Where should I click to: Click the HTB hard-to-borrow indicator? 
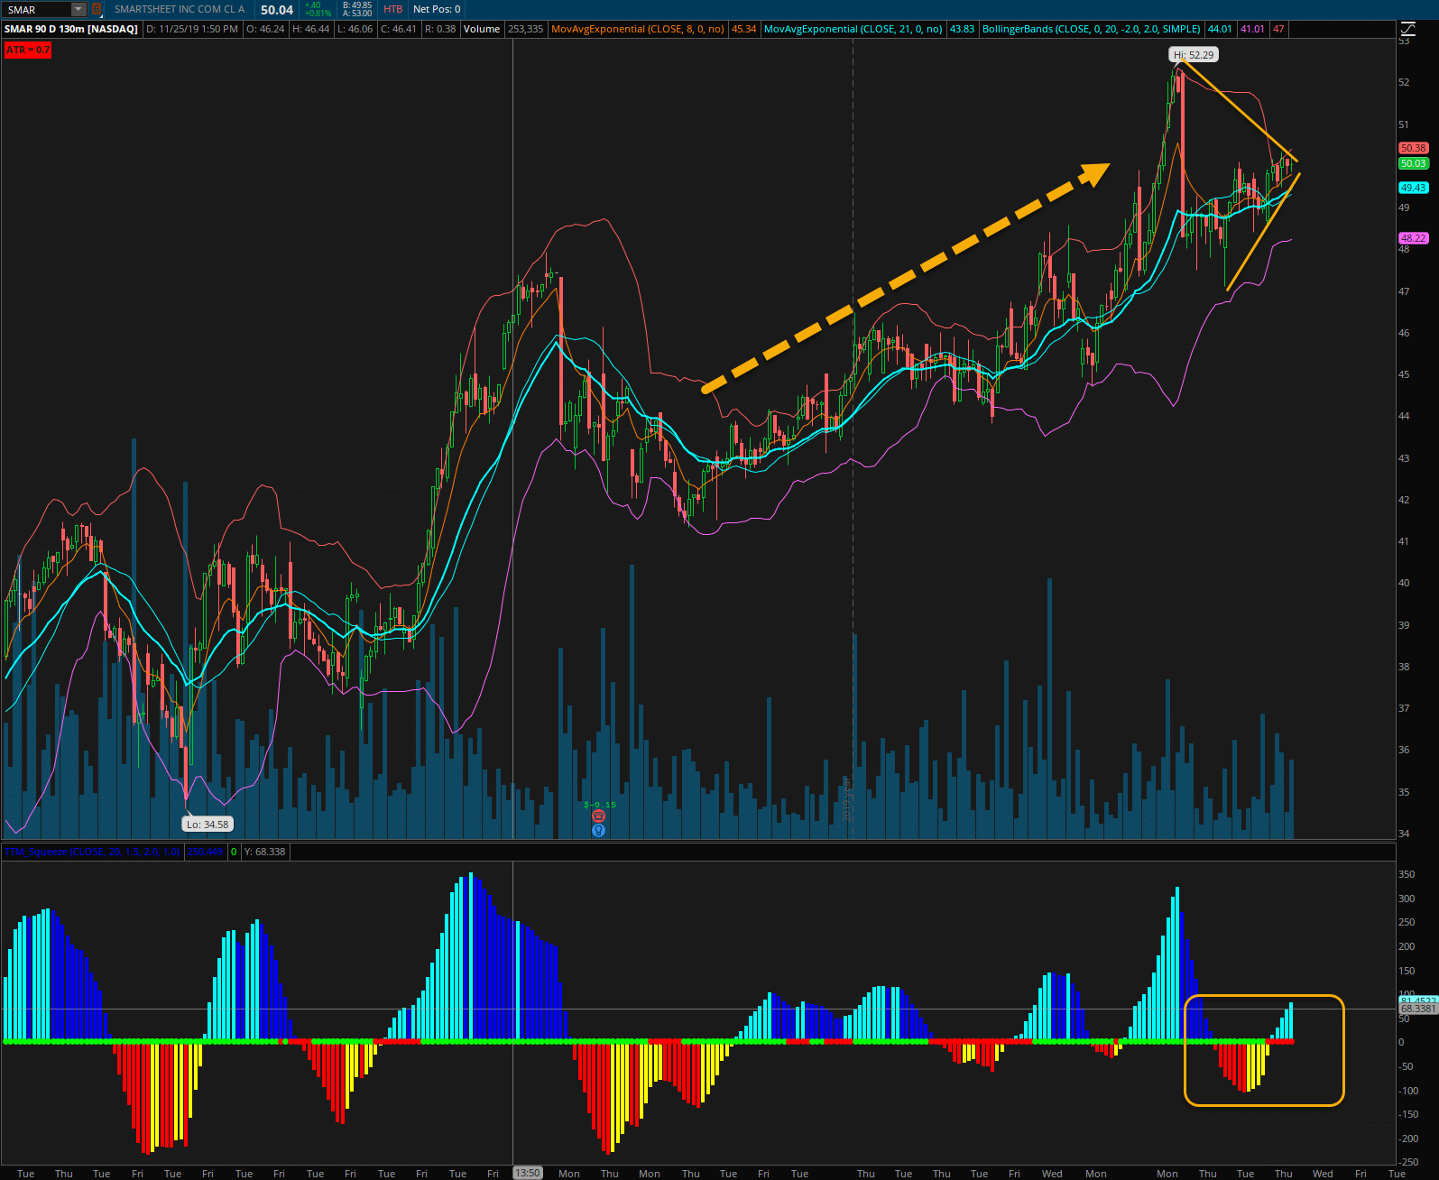pos(393,9)
